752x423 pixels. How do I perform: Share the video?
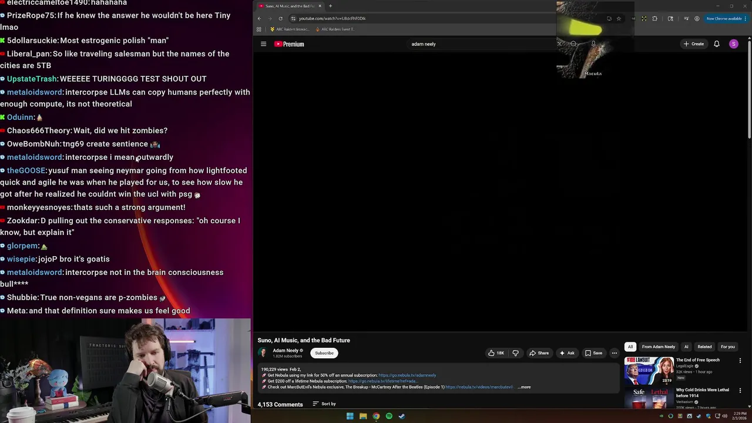pyautogui.click(x=539, y=353)
